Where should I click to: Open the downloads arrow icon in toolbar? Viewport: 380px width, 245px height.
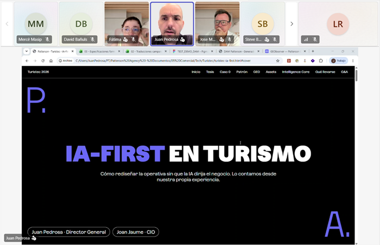pyautogui.click(x=305, y=61)
